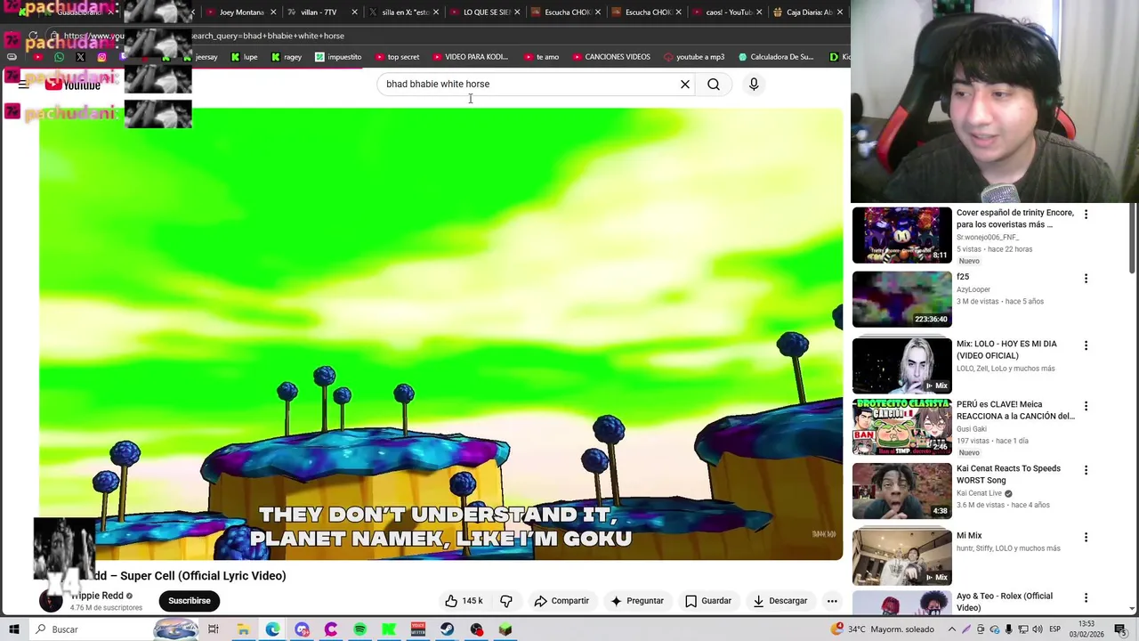Open the lupe bookmark

244,57
